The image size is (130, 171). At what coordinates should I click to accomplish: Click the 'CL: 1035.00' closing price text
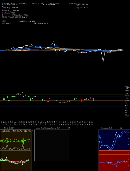(49, 5)
